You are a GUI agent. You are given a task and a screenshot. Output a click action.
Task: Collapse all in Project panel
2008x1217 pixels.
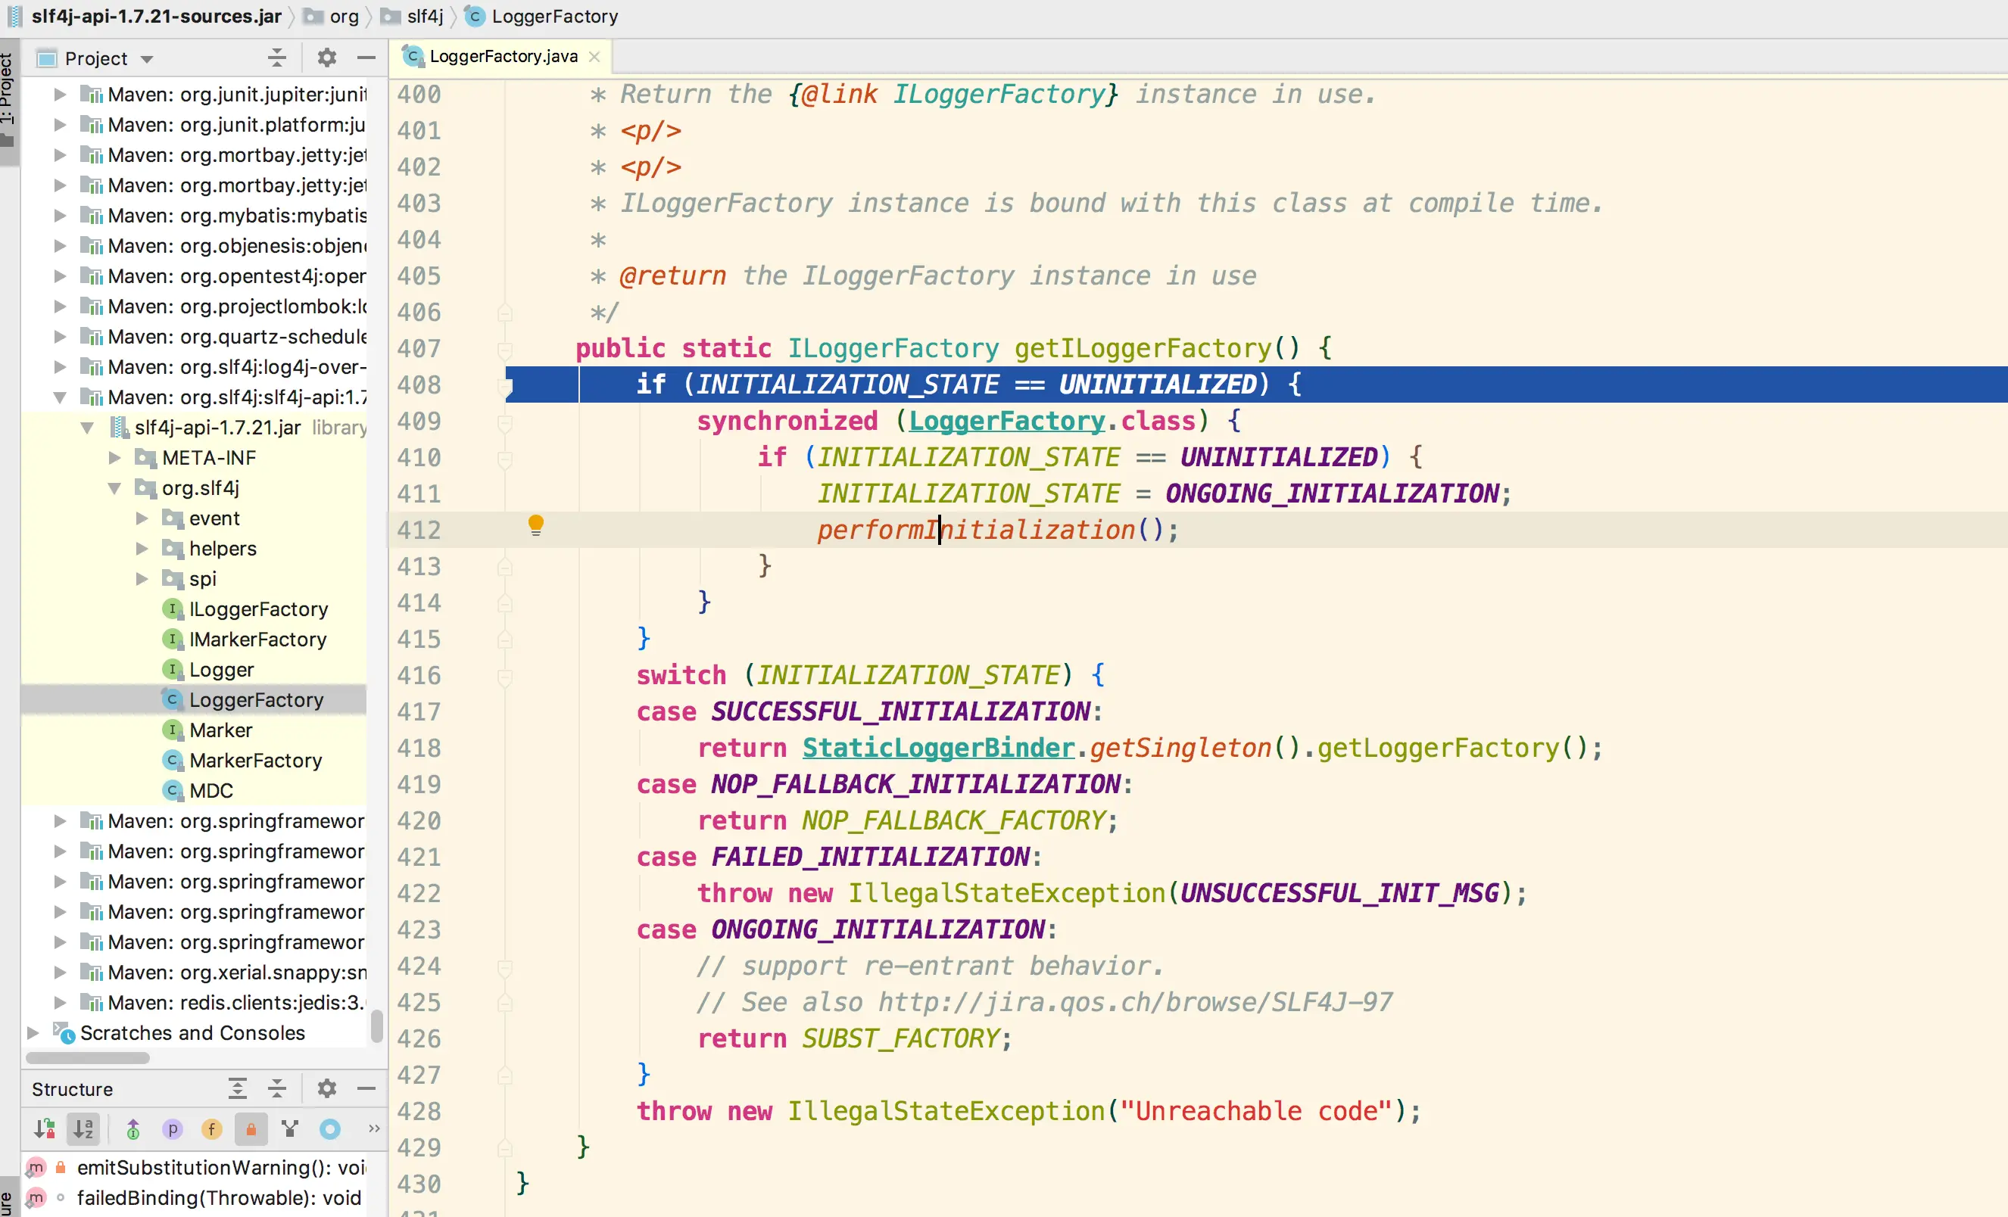click(277, 58)
